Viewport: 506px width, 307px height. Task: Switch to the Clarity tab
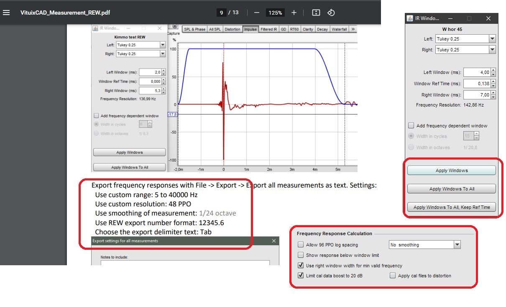308,29
